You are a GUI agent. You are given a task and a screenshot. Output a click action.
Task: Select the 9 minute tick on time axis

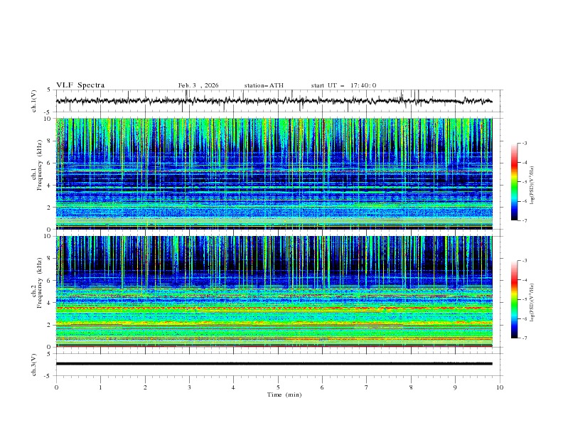456,387
